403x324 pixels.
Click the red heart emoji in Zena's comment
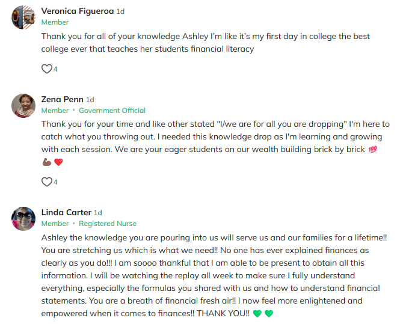point(58,162)
